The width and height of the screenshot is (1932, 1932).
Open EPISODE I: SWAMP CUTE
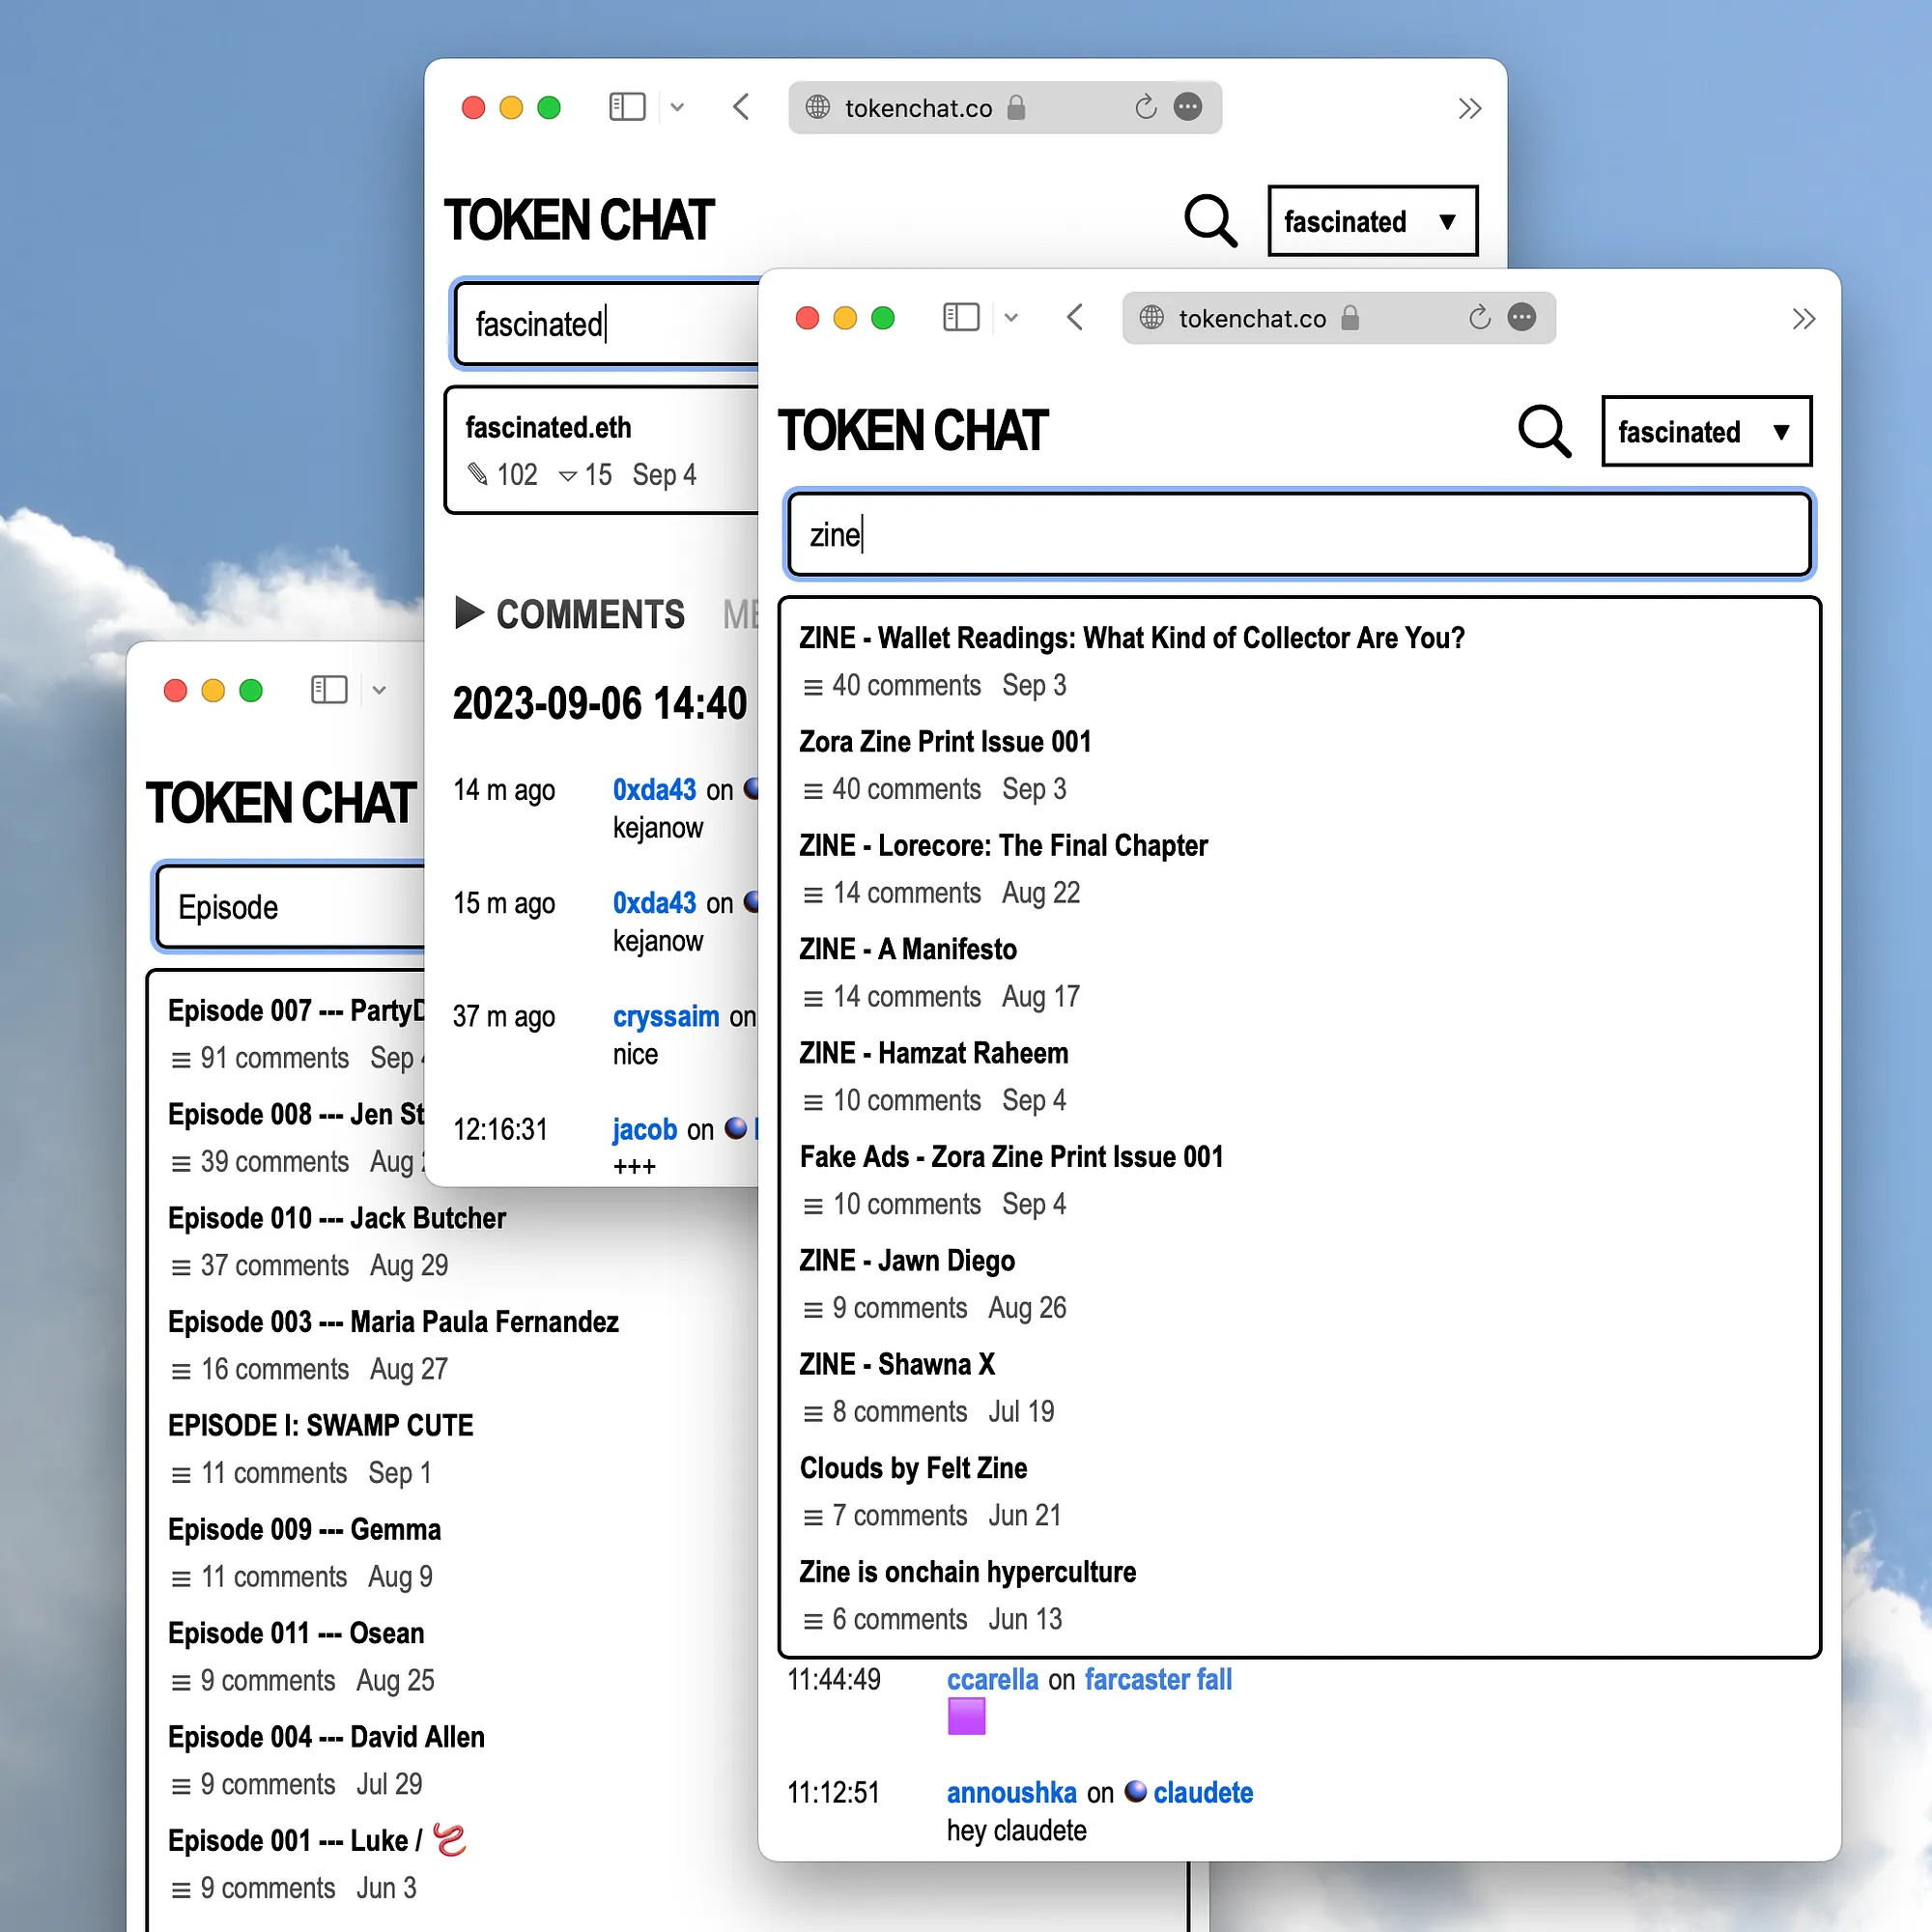320,1425
